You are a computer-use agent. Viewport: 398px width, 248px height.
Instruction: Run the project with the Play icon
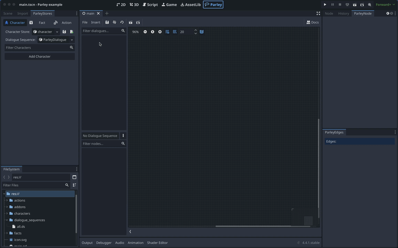click(x=325, y=4)
